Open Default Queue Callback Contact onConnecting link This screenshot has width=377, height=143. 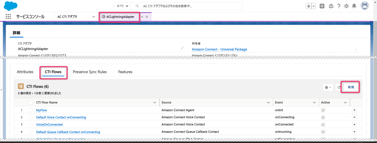[68, 132]
